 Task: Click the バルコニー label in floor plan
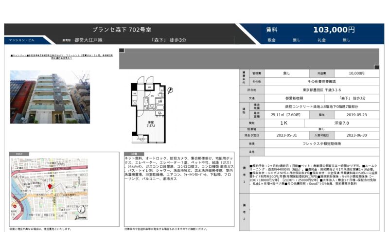pos(142,139)
